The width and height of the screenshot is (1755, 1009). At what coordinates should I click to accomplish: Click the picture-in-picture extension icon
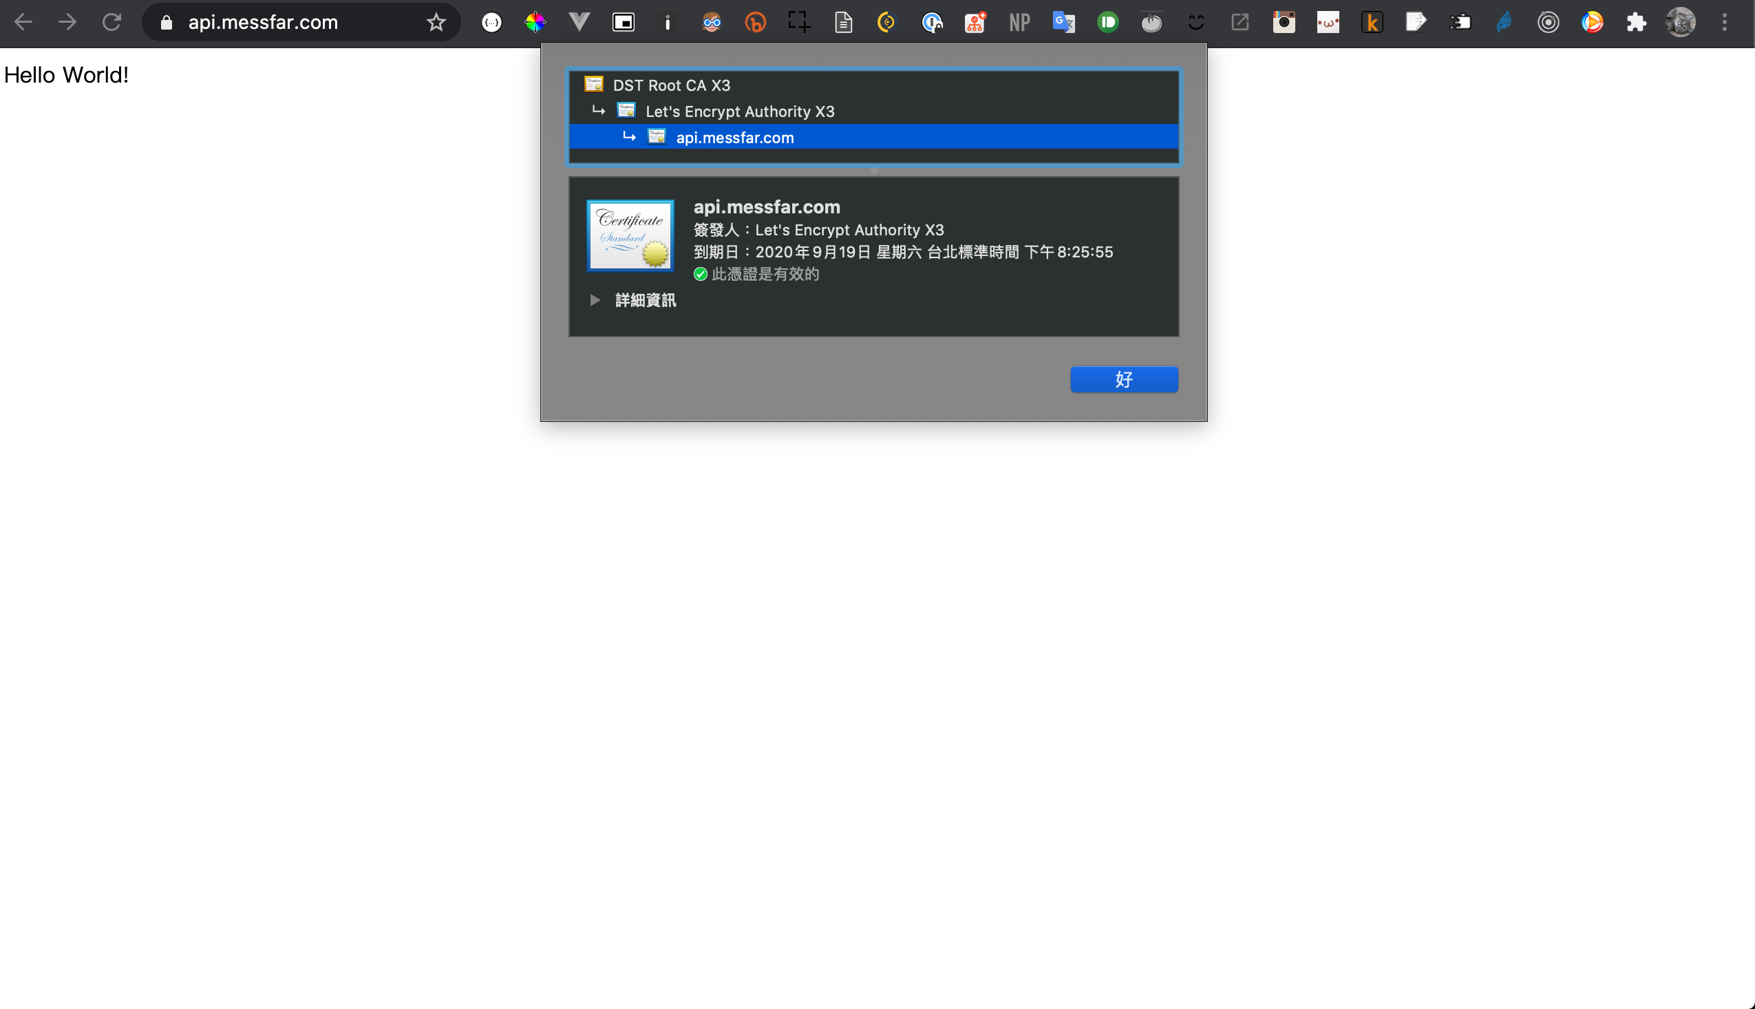click(624, 23)
